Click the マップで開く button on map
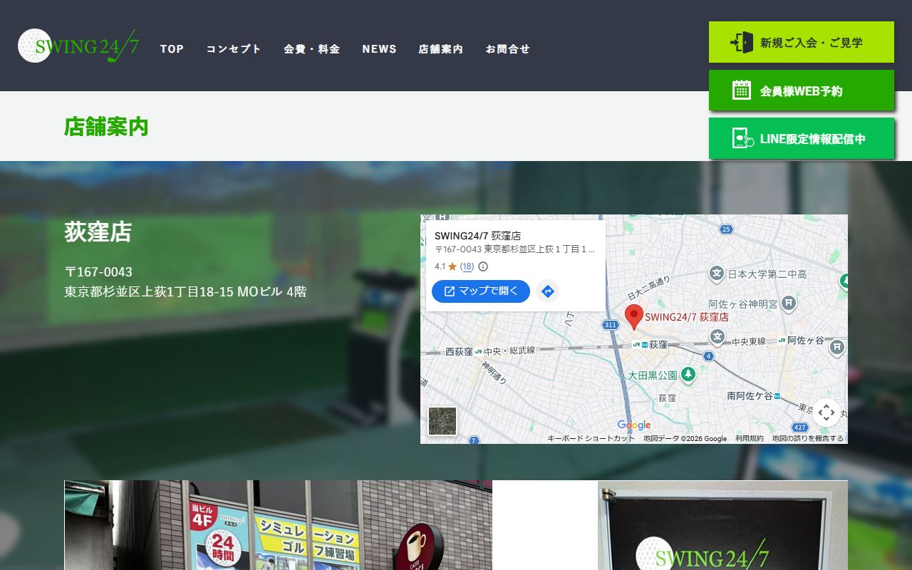Screen dimensions: 912x570 (481, 291)
